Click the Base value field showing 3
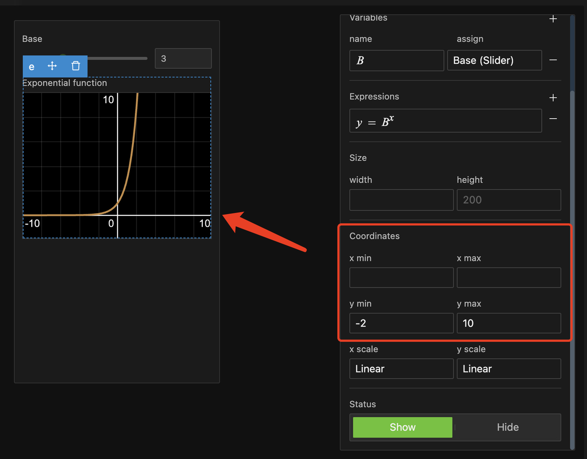The image size is (587, 459). [x=183, y=59]
